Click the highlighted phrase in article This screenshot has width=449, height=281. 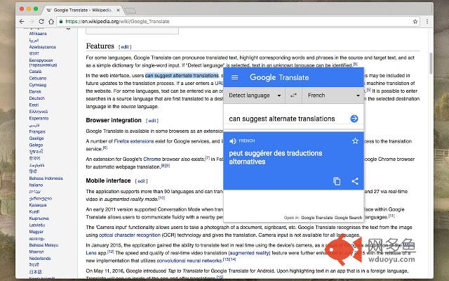point(182,76)
